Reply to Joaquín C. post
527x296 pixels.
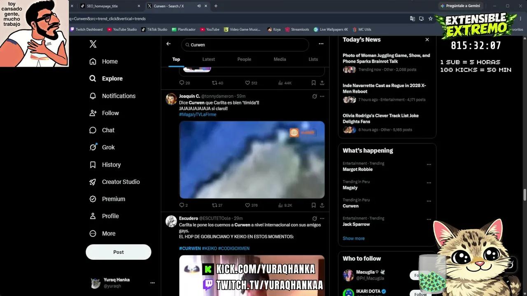pos(184,205)
